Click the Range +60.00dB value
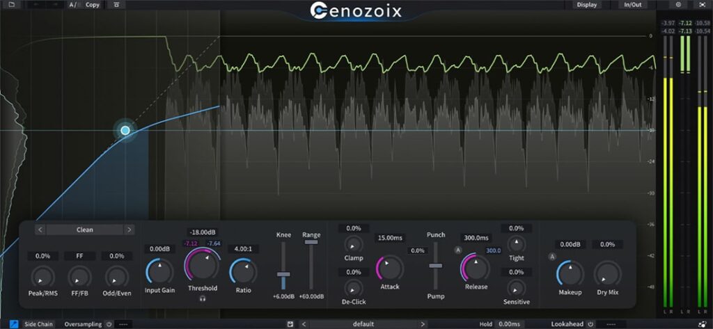This screenshot has width=713, height=329. (311, 297)
